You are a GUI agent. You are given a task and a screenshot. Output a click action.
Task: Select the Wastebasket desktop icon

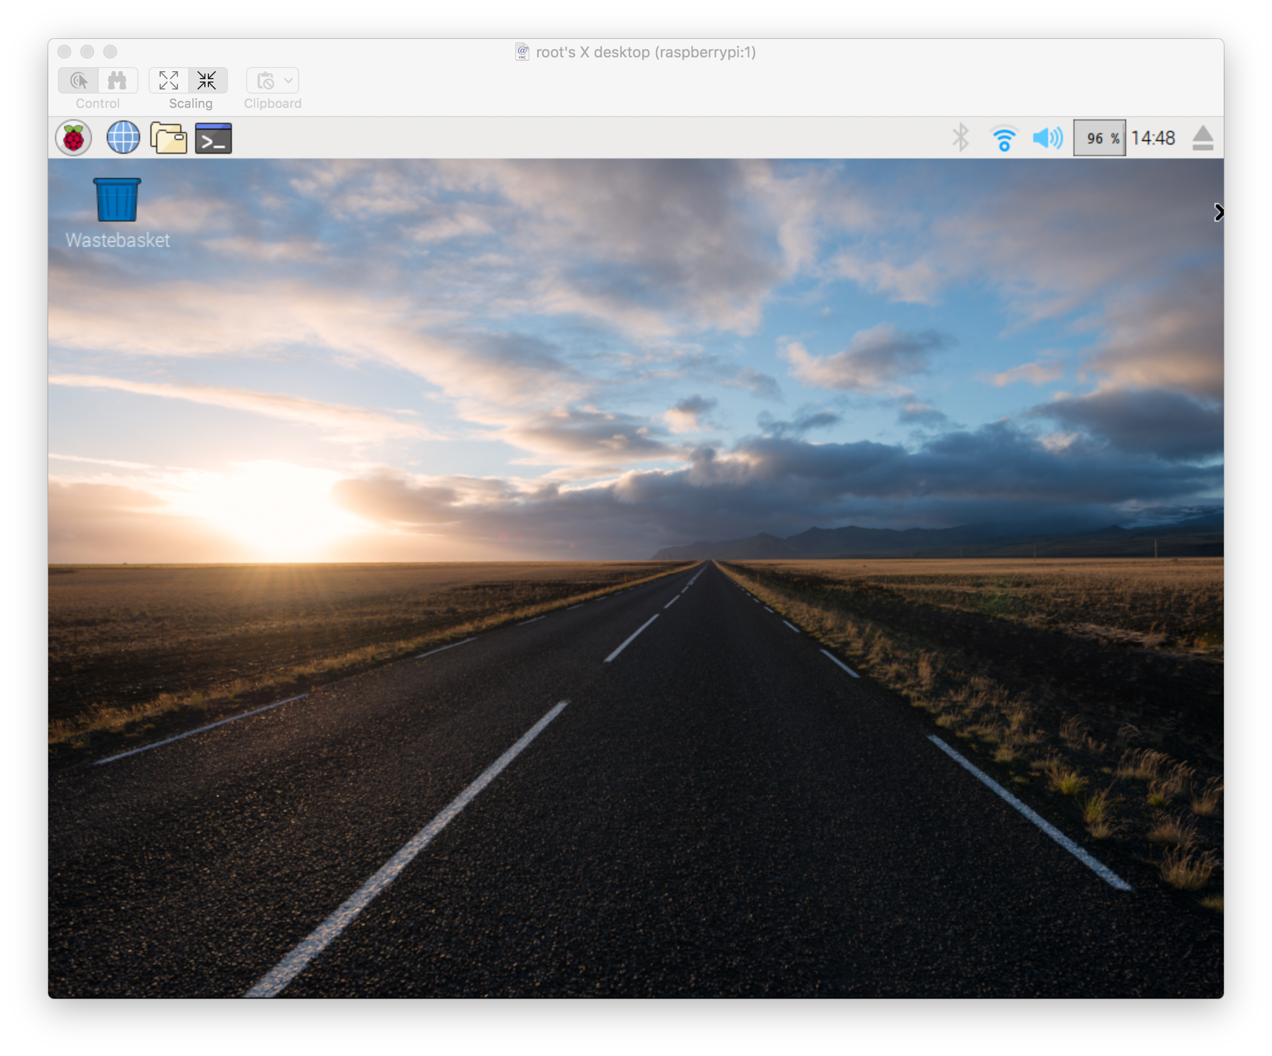coord(117,212)
